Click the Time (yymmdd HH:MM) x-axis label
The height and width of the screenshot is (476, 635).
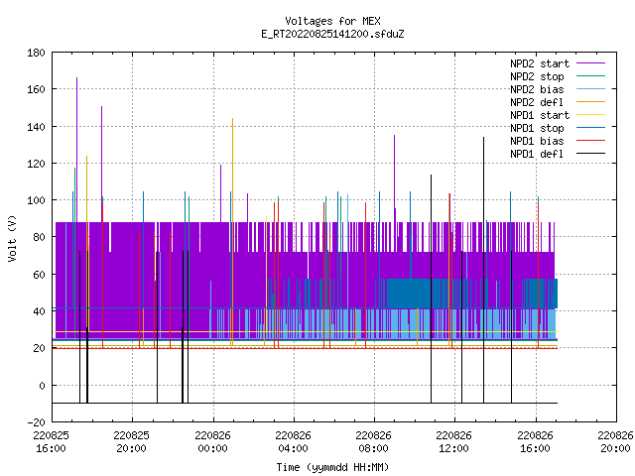tap(332, 467)
